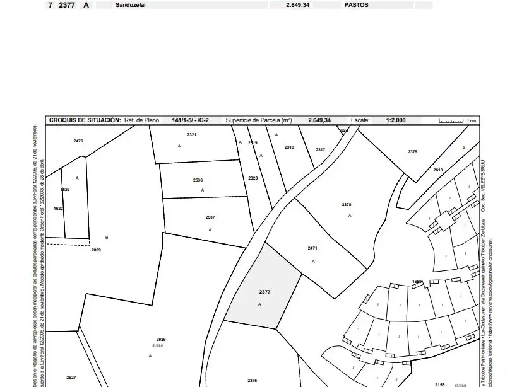Select the scale value 1:2.000

pyautogui.click(x=396, y=120)
